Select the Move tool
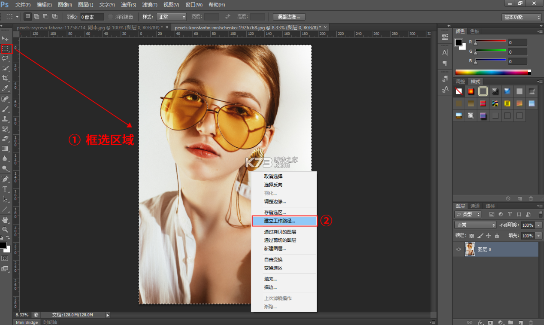 5,39
